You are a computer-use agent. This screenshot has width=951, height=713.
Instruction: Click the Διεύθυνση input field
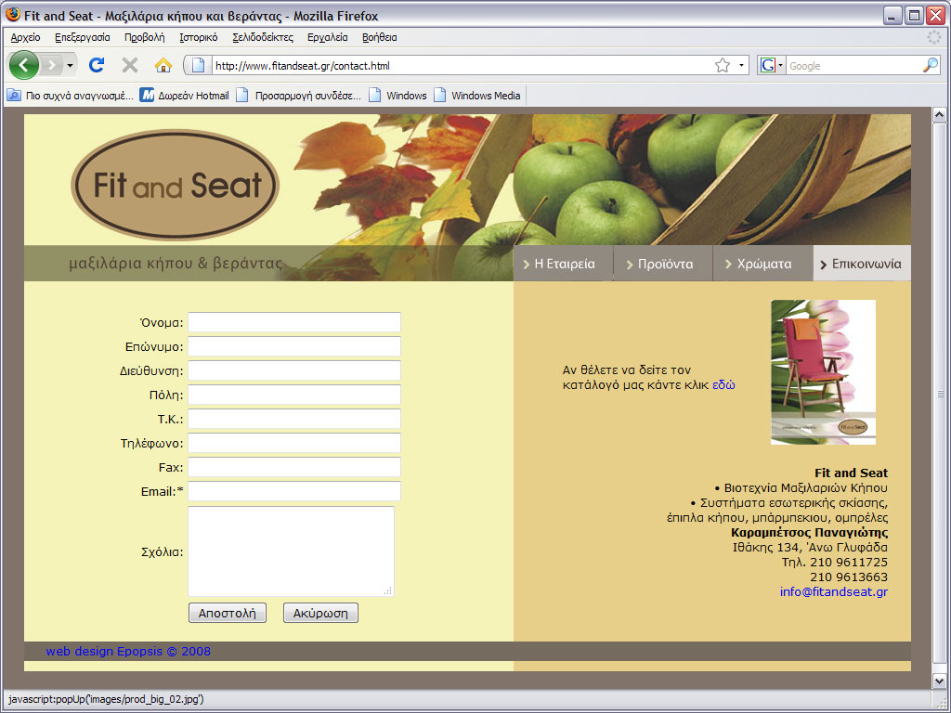(x=294, y=370)
